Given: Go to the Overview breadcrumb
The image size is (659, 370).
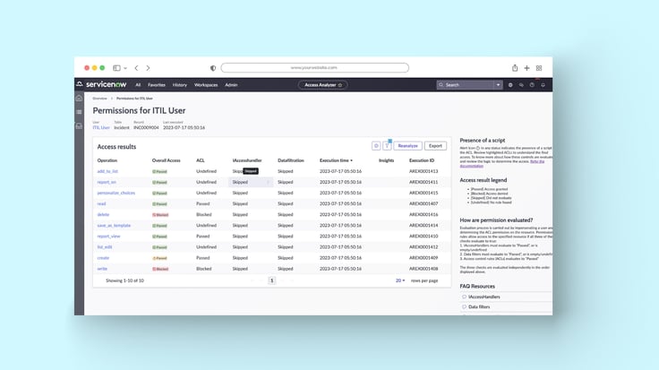Looking at the screenshot, I should (x=100, y=99).
